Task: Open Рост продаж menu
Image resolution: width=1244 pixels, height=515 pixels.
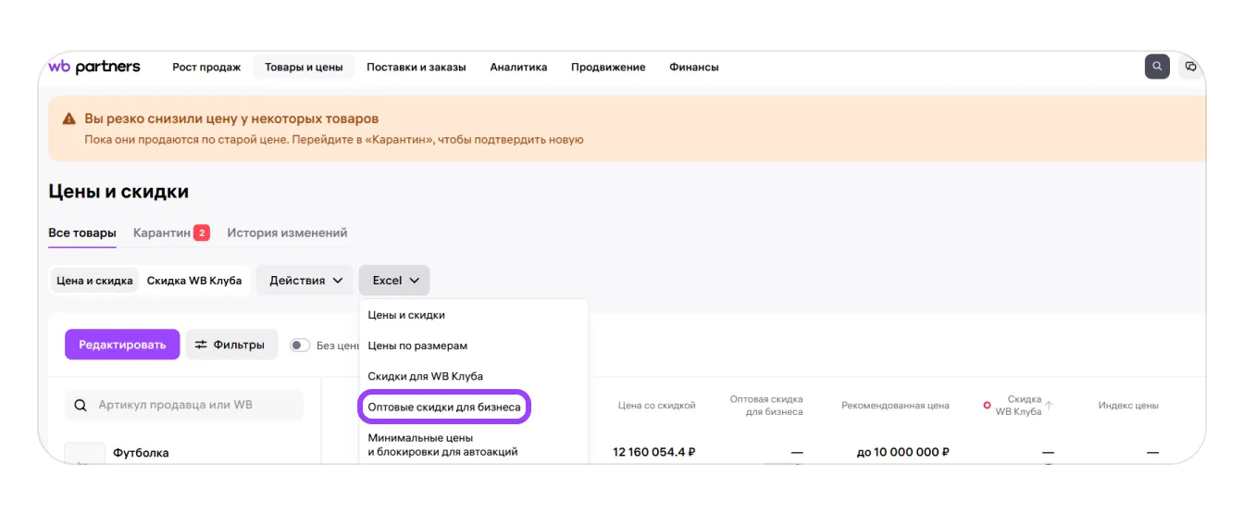Action: tap(206, 67)
